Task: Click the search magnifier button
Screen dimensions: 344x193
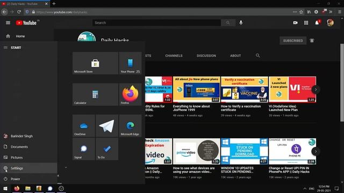Action: (228, 23)
